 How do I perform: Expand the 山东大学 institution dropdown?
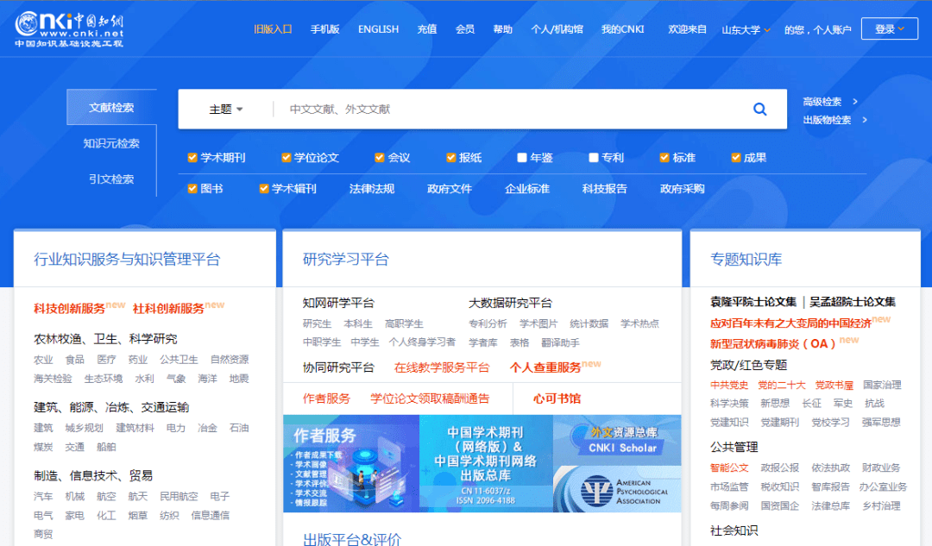tap(746, 29)
